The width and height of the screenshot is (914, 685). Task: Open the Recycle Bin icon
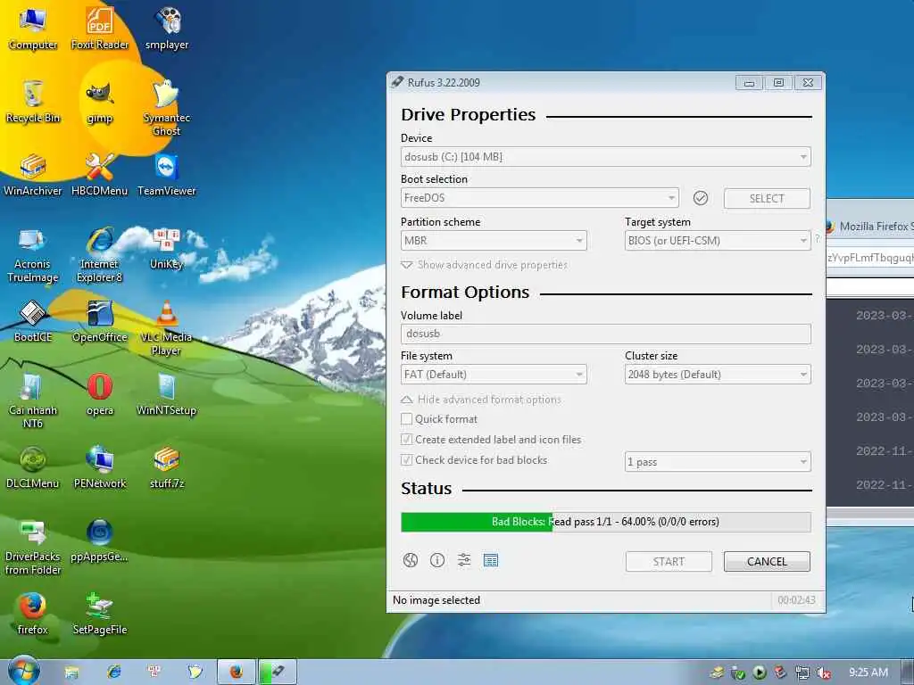pyautogui.click(x=33, y=102)
